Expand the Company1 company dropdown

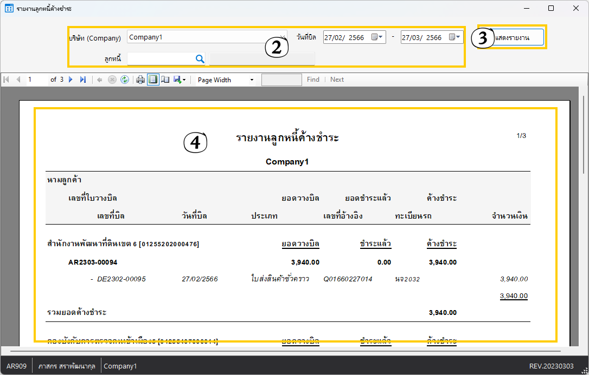(x=283, y=37)
